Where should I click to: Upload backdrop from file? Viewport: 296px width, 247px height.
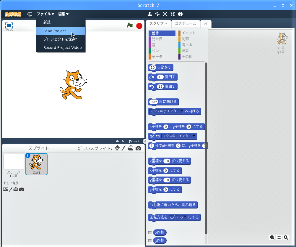(x=15, y=189)
